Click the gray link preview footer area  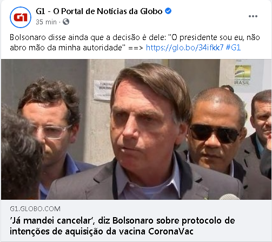coord(136,220)
